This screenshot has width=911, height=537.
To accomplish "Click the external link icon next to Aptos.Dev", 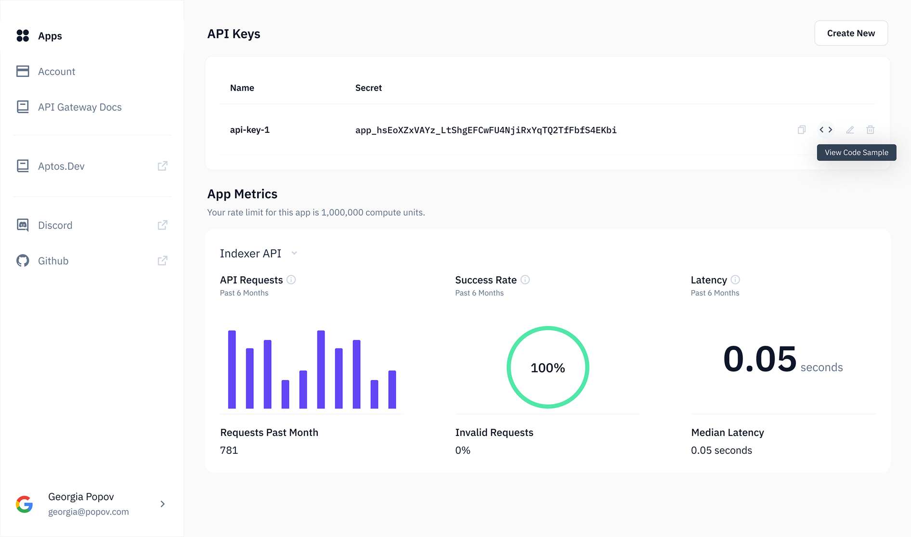I will pos(162,166).
